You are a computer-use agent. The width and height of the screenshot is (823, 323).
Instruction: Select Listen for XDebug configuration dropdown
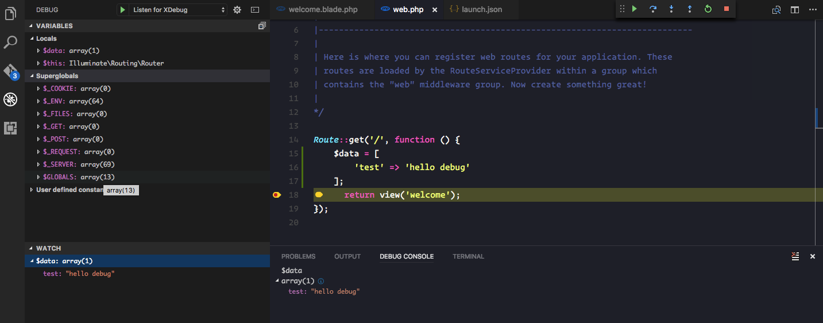click(179, 10)
